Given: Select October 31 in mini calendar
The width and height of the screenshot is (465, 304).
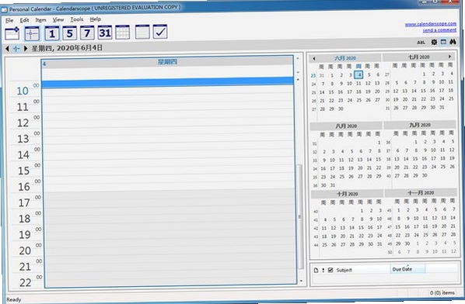Looking at the screenshot, I should coord(379,244).
